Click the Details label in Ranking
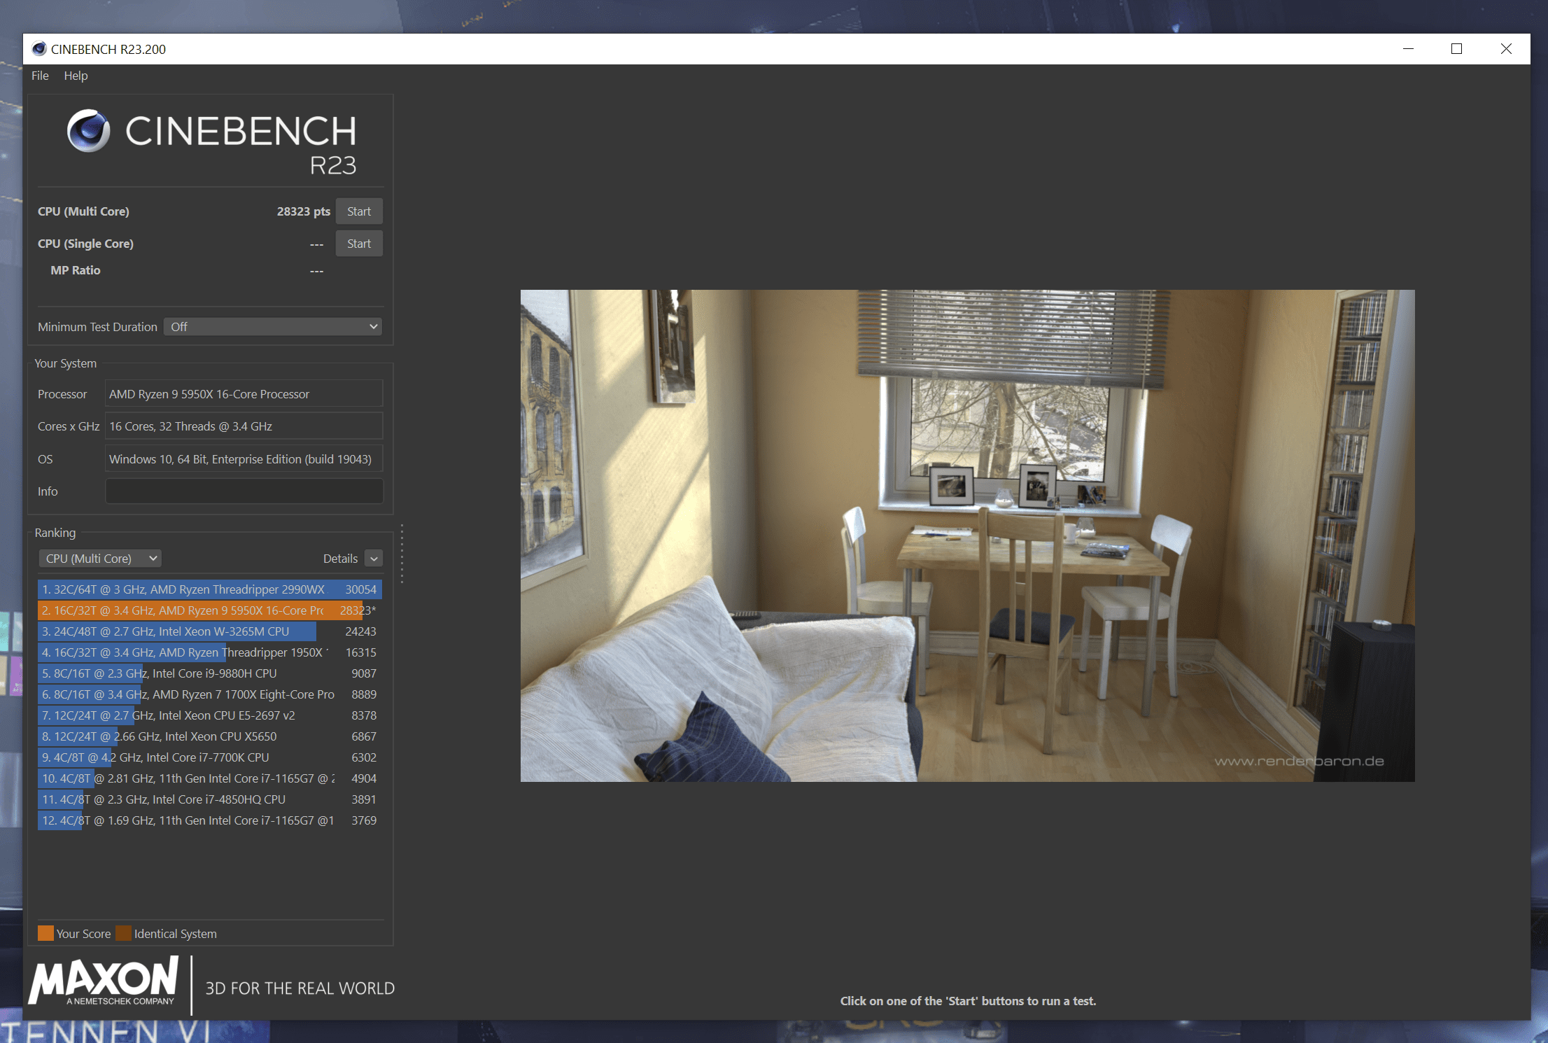The width and height of the screenshot is (1548, 1043). [x=340, y=559]
